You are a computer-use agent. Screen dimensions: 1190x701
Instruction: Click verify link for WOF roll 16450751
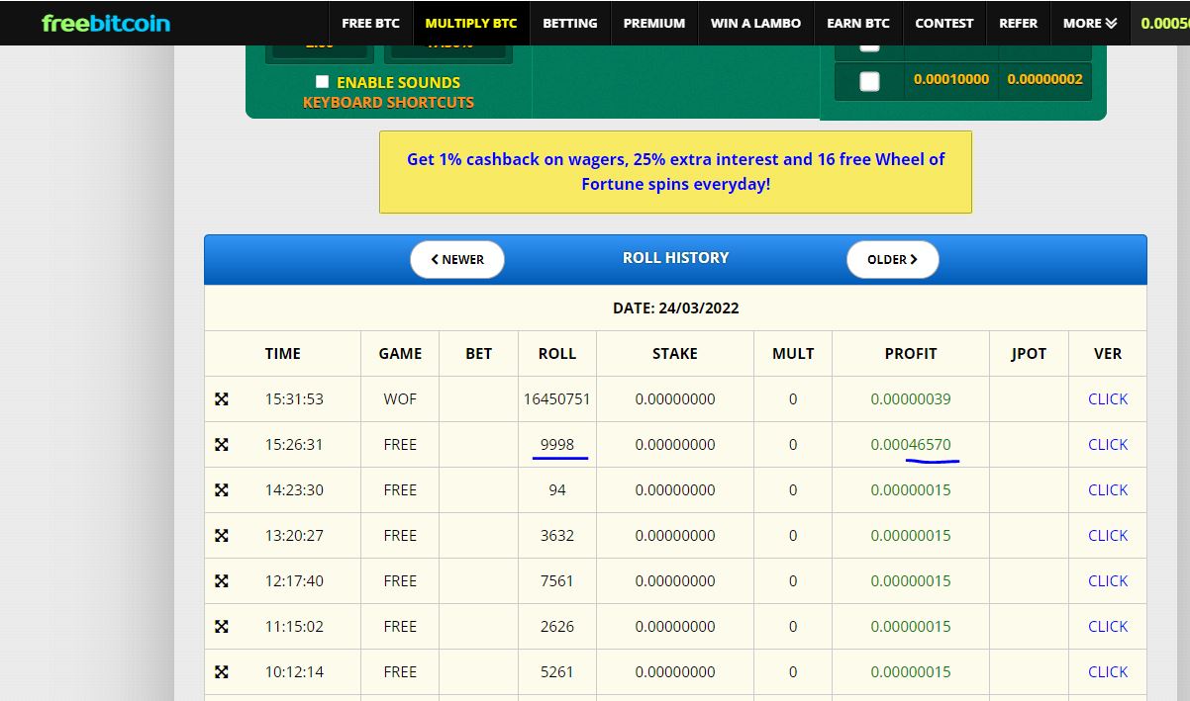1108,399
